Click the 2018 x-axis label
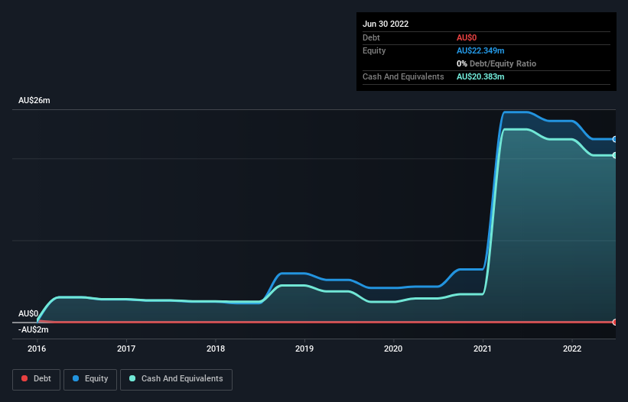The width and height of the screenshot is (628, 402). coord(216,349)
